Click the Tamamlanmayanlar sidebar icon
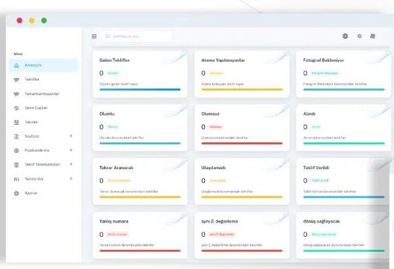This screenshot has height=269, width=394. pos(16,94)
